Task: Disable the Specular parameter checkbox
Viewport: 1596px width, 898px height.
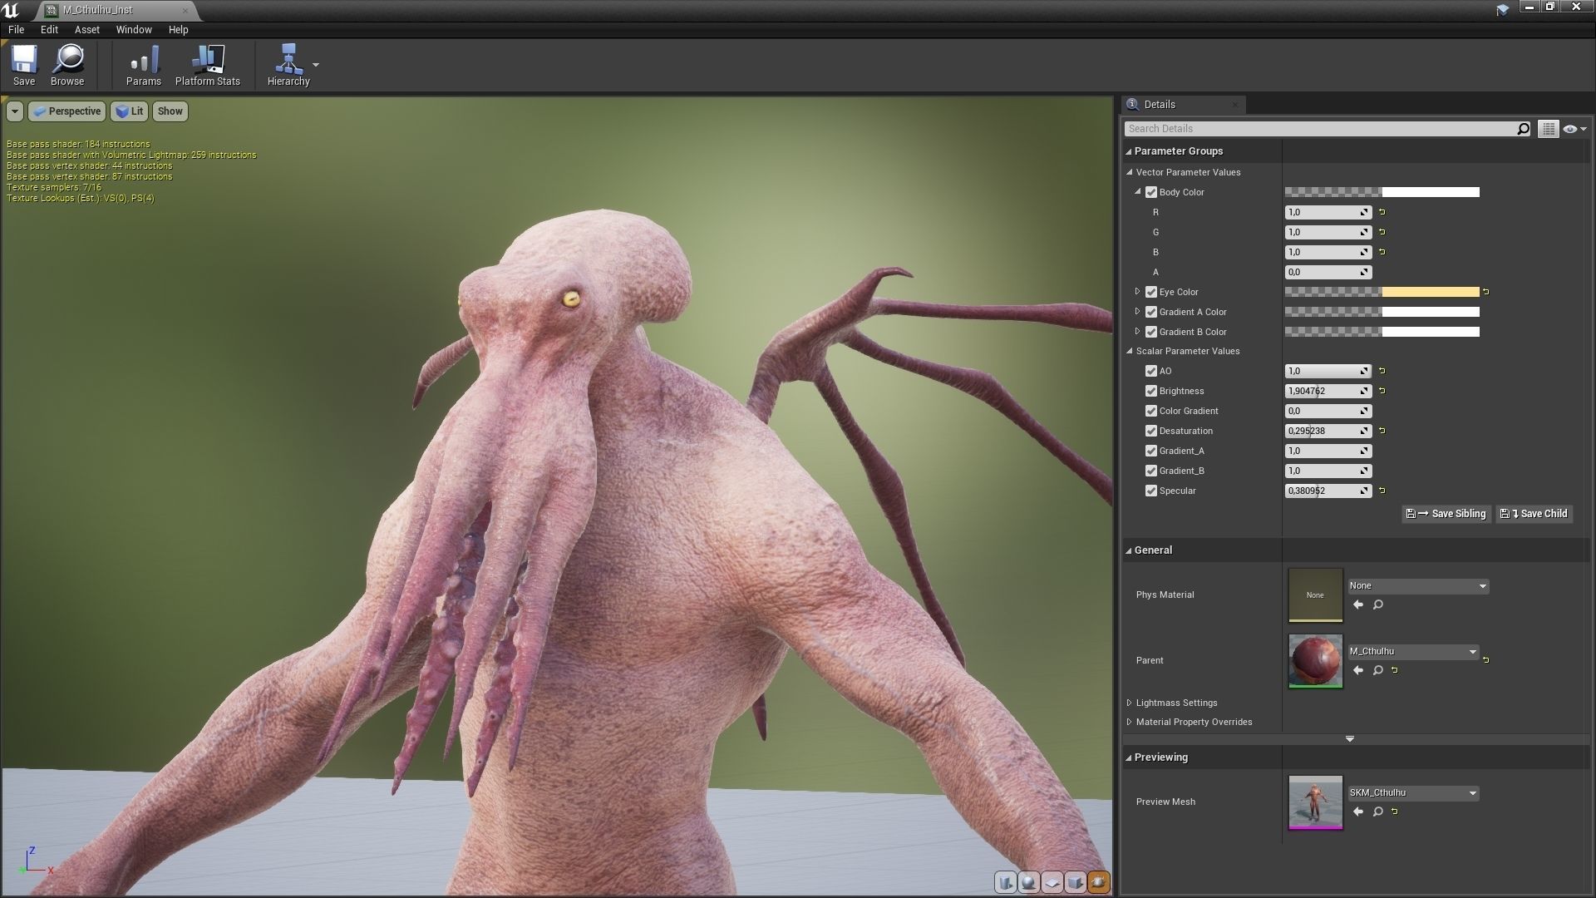Action: pyautogui.click(x=1151, y=491)
